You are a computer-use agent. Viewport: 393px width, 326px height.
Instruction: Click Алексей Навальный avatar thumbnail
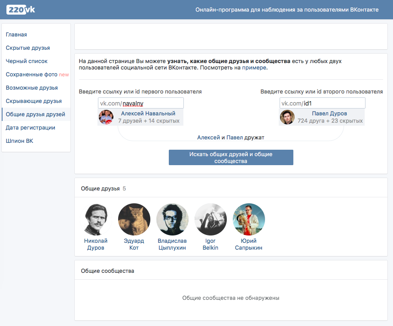point(106,117)
